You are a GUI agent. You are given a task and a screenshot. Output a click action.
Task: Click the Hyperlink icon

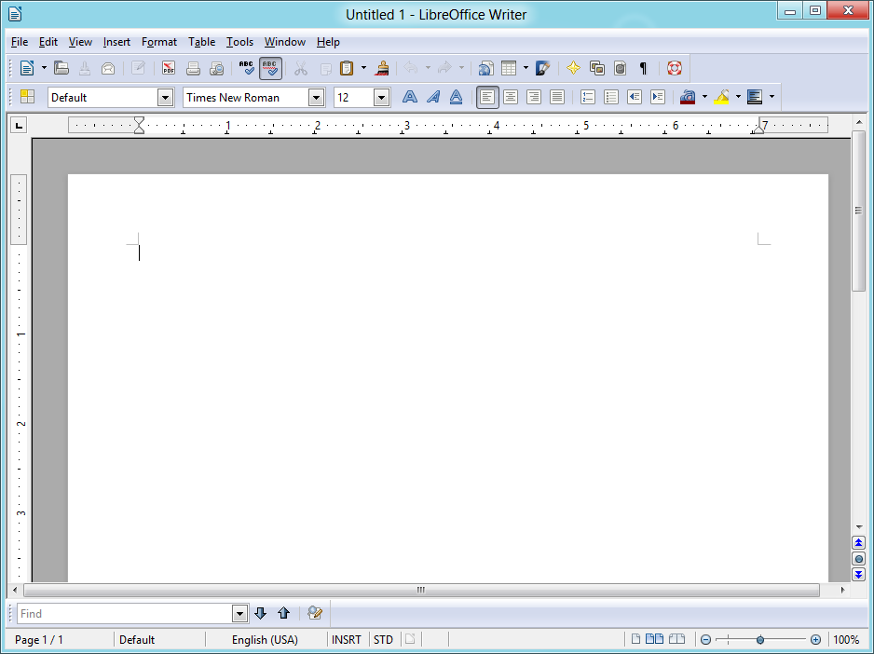tap(485, 69)
